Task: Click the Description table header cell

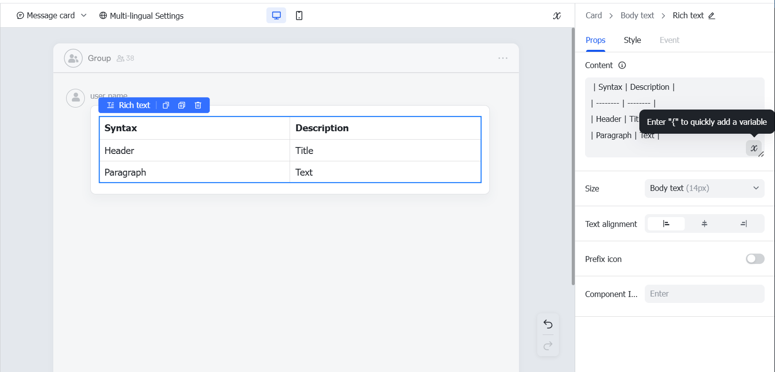Action: coord(385,128)
